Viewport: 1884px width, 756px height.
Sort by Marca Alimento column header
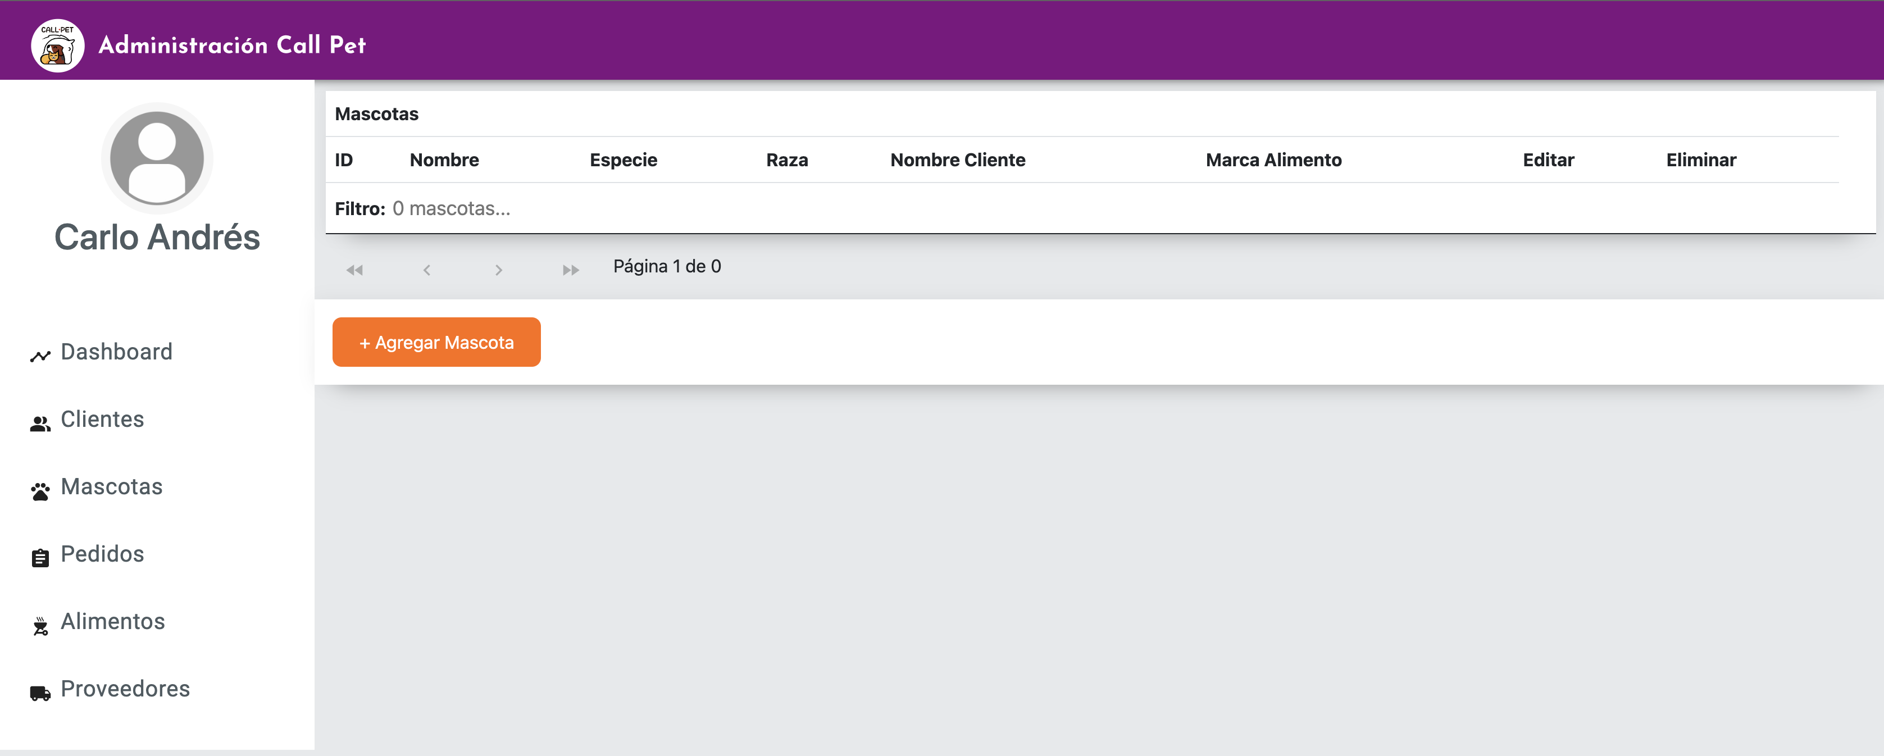click(1273, 160)
